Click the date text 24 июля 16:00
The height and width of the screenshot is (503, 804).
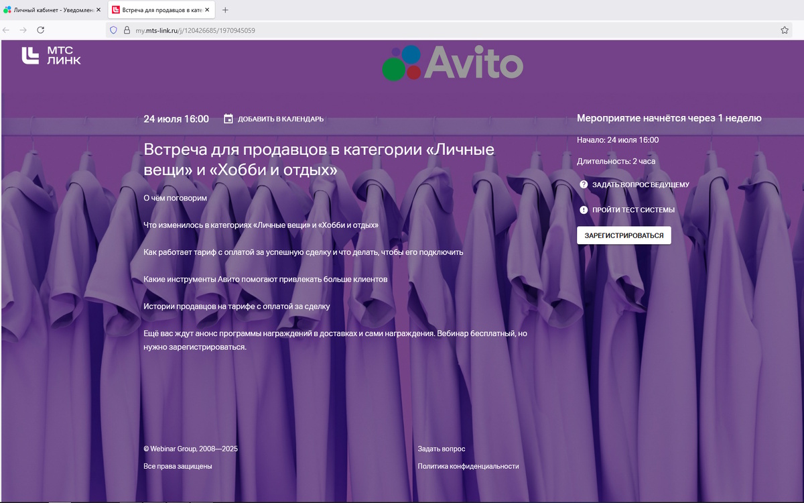pos(176,119)
